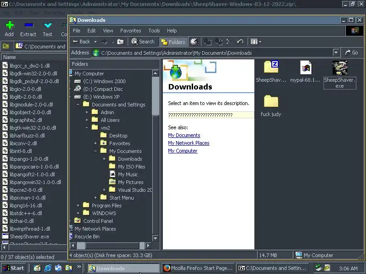Select libgcc_s_dw2-1.dll in 7-Zip list
Screen dimensions: 366x274
26,66
